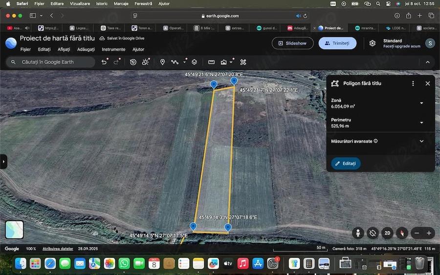The height and width of the screenshot is (275, 440).
Task: Select the draw path or polygon tool
Action: 175,62
